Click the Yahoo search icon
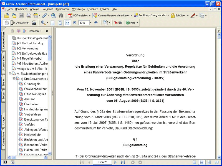The width and height of the screenshot is (222, 166). (118, 23)
